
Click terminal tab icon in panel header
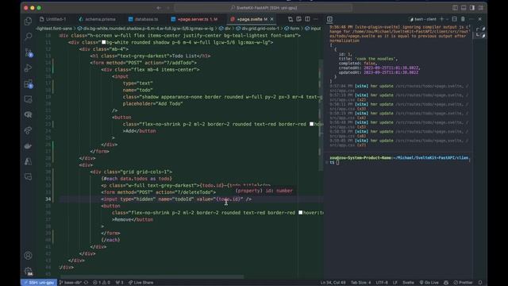330,19
